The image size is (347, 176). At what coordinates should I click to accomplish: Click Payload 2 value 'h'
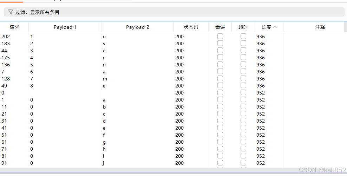[104, 149]
